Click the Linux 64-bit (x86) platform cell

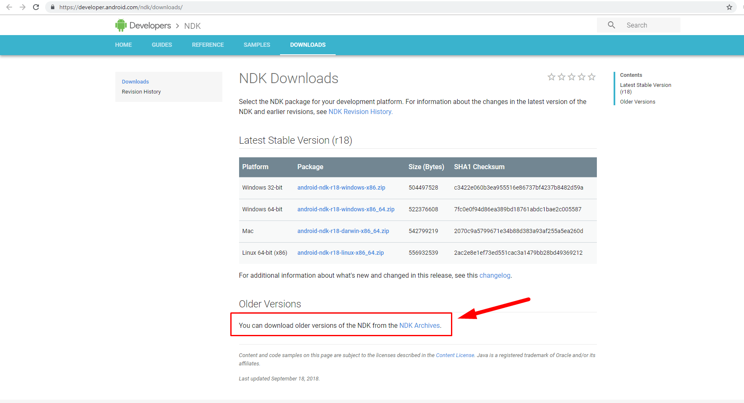(x=265, y=253)
